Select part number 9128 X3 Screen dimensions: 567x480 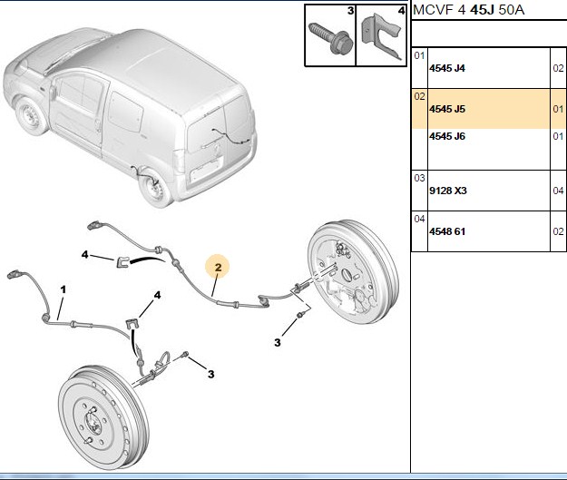[x=448, y=191]
